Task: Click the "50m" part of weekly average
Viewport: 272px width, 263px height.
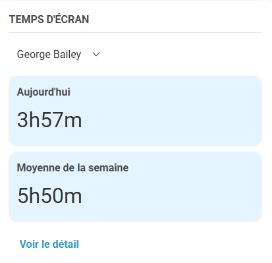Action: click(x=61, y=196)
